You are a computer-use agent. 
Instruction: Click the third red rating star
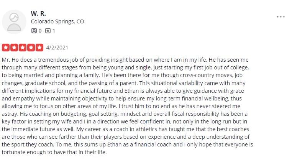click(23, 48)
